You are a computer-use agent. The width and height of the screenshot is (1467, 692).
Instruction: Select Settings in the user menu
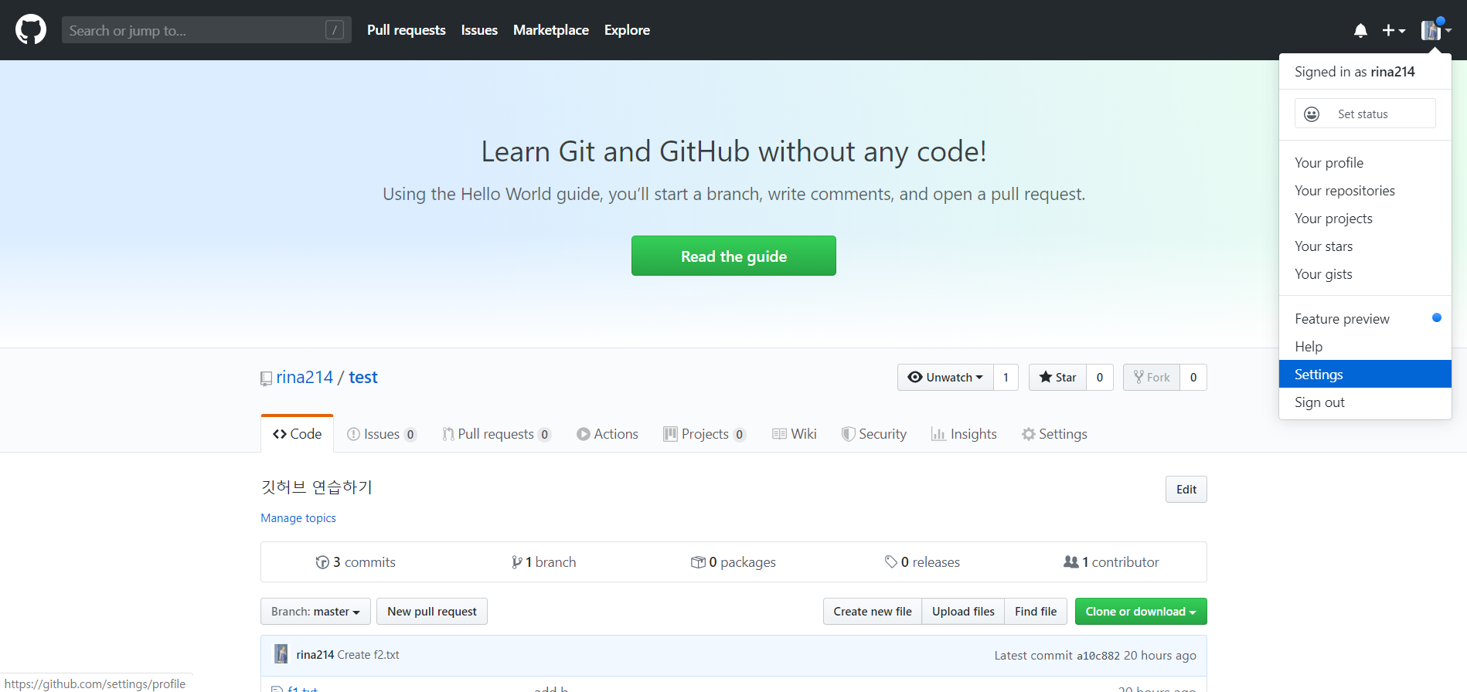(1365, 374)
